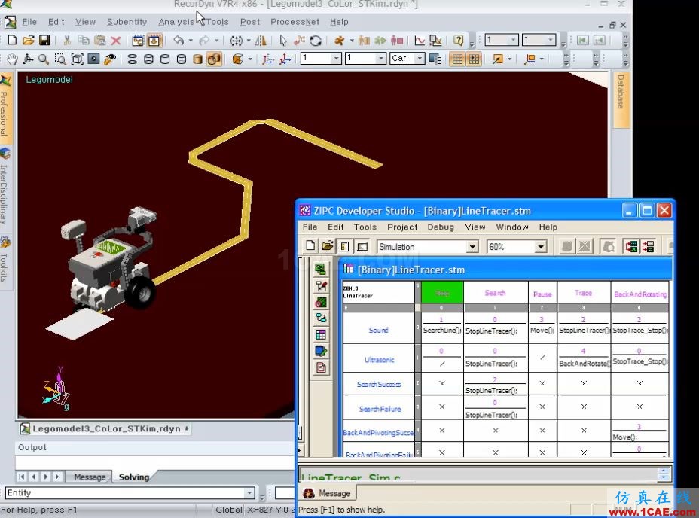Open the RecurDyn Analysis menu
The width and height of the screenshot is (699, 518).
pos(176,21)
